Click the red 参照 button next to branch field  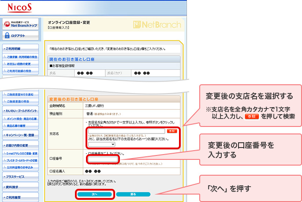coord(172,131)
